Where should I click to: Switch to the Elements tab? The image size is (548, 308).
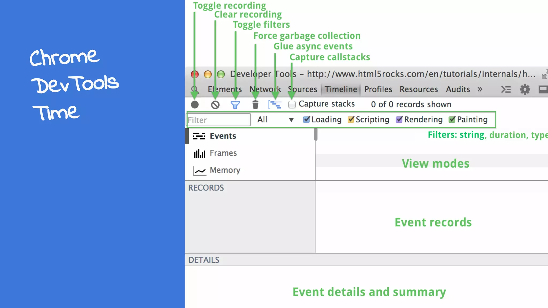pos(225,89)
